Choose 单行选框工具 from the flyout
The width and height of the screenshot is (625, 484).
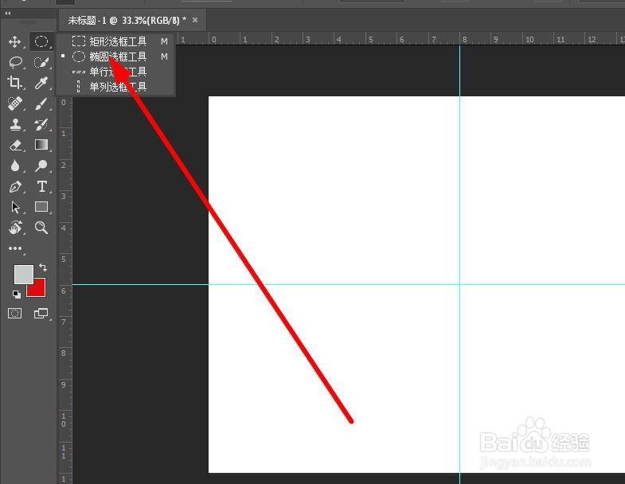point(115,72)
